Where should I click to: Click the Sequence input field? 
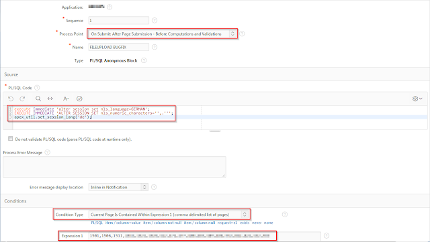click(118, 20)
